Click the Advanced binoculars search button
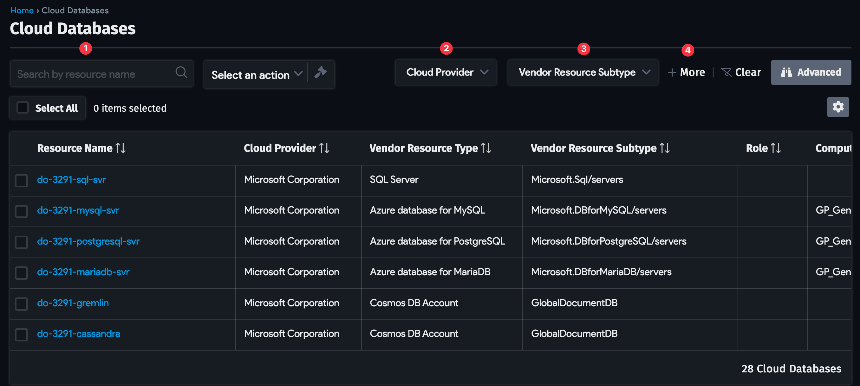Screen dimensions: 860x386 pyautogui.click(x=811, y=72)
